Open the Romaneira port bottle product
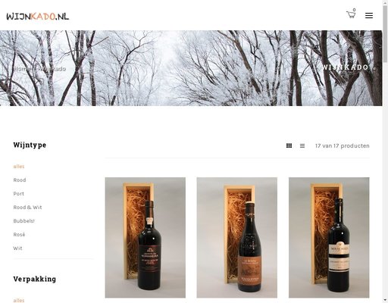This screenshot has height=303, width=388. (145, 237)
